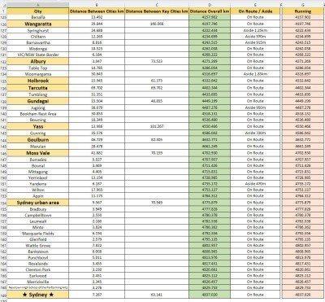Screen dimensions: 325x302
Task: Click the Goulburn city cell
Action: (38, 140)
